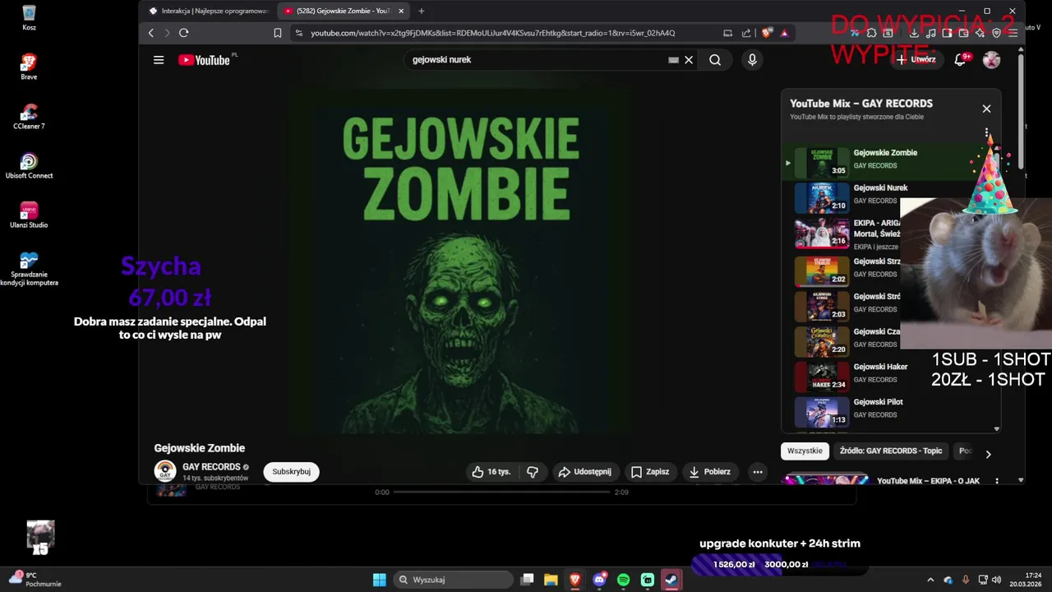Image resolution: width=1052 pixels, height=592 pixels.
Task: Click the Udostępnij share button
Action: (x=584, y=472)
